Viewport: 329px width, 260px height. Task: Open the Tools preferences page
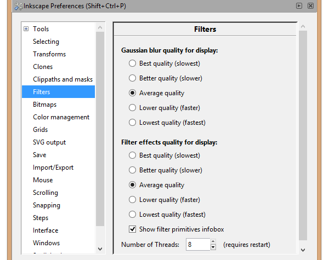41,28
